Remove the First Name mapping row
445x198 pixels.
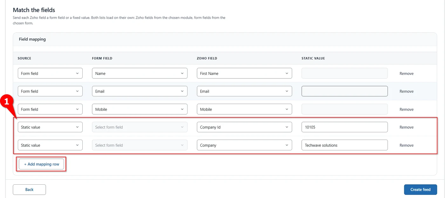click(407, 73)
